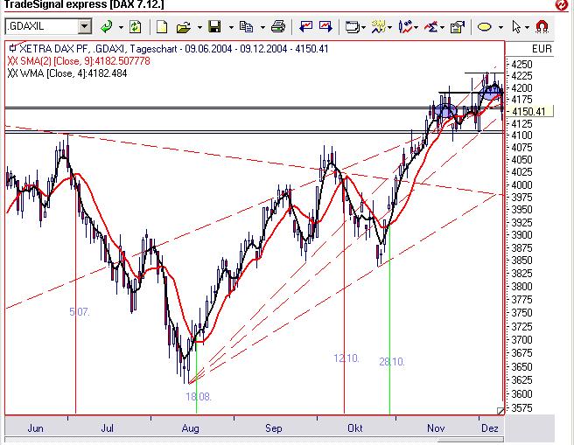
Task: Expand dropdown arrow beside the sigma icon
Action: pyautogui.click(x=443, y=27)
